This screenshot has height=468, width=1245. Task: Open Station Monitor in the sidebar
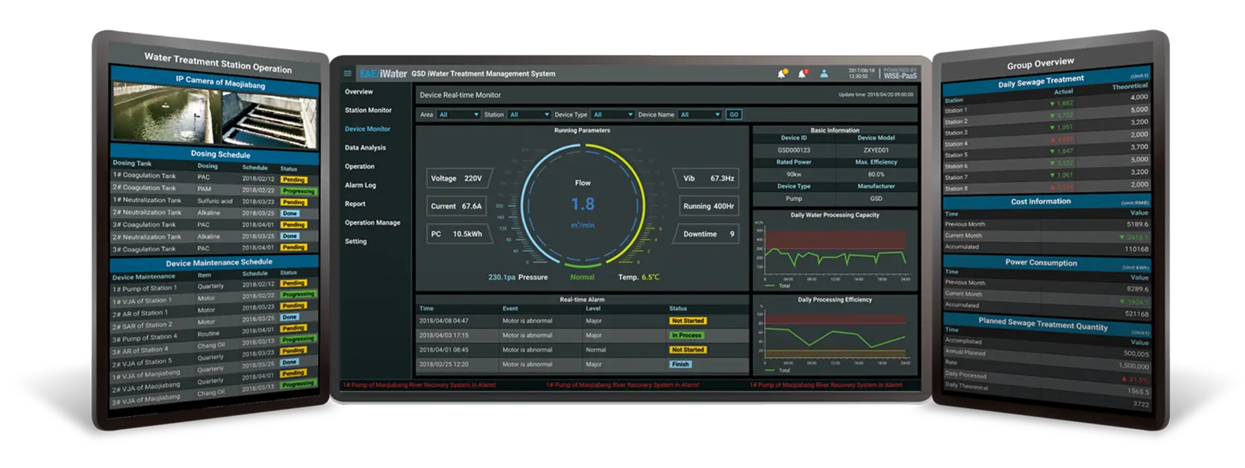[369, 111]
